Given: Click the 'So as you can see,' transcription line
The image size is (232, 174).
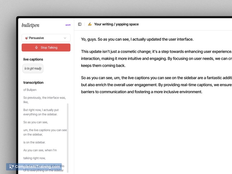Looking at the screenshot, I should (x=36, y=122).
